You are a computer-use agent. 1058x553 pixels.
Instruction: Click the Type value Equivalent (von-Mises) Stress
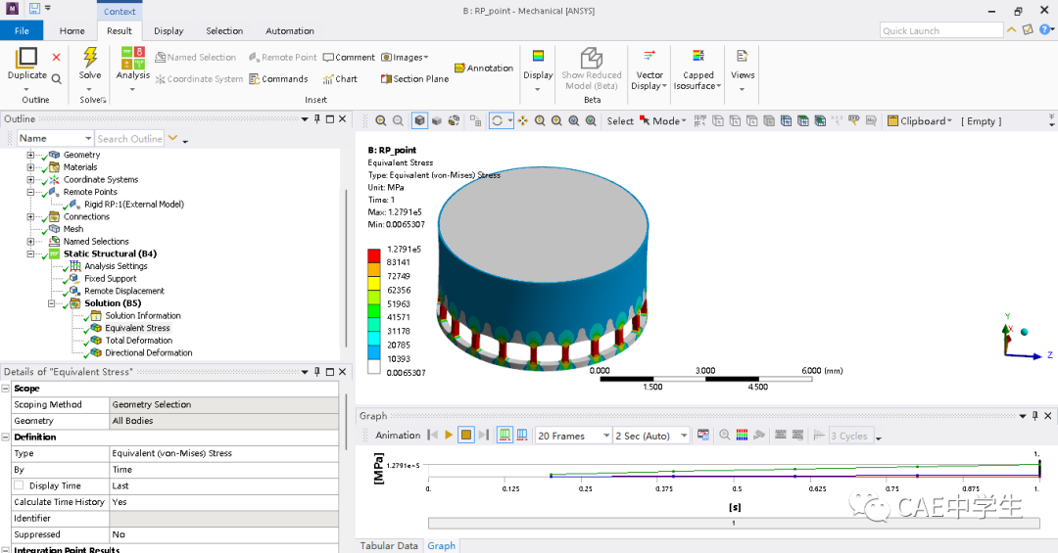coord(171,453)
